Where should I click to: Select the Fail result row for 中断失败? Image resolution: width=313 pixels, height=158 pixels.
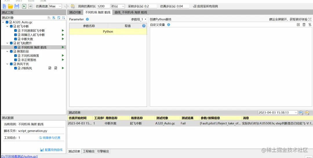(x=190, y=123)
